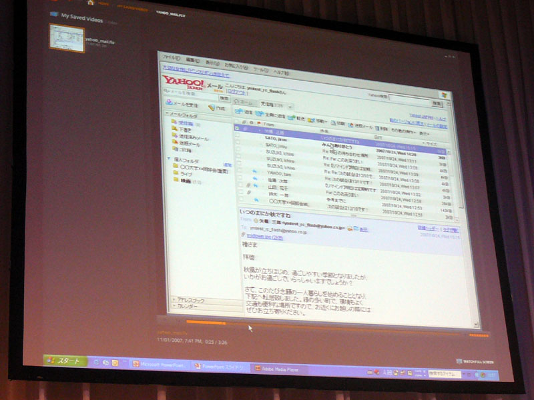The image size is (534, 400).
Task: Click the メールを受信 (receive mail) icon
Action: click(170, 102)
